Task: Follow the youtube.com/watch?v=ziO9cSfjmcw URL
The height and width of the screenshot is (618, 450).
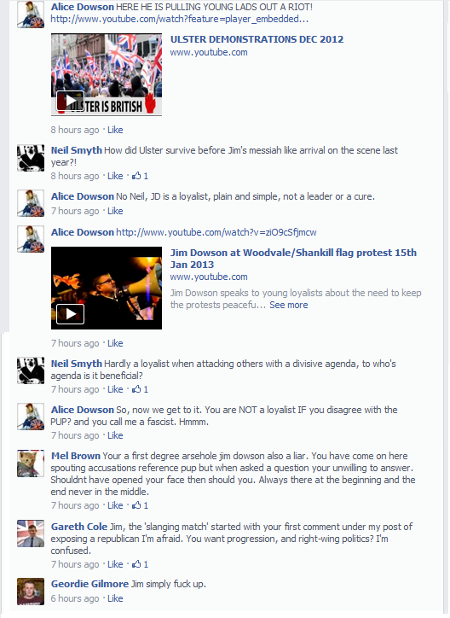Action: 216,232
